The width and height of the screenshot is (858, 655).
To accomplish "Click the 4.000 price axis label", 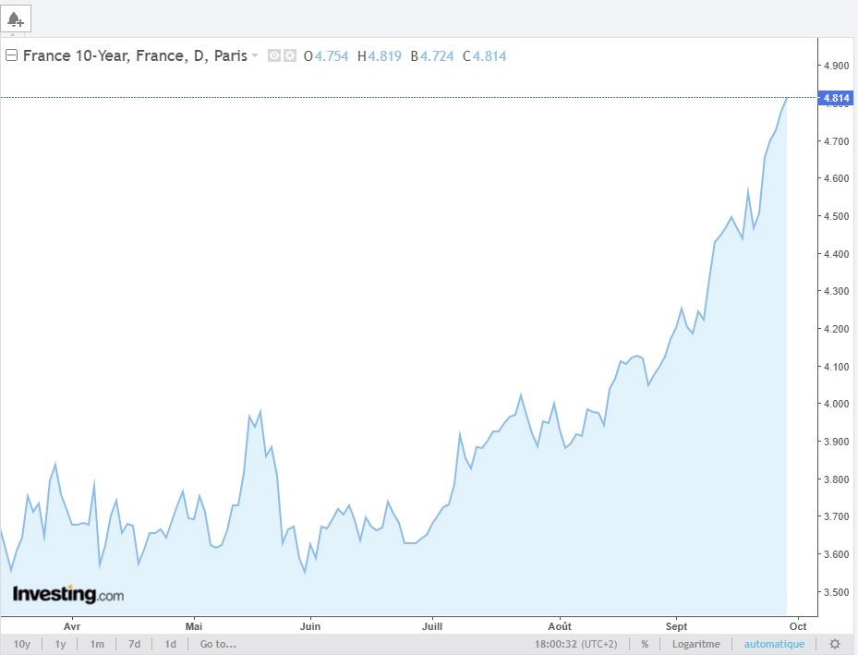I will click(837, 404).
